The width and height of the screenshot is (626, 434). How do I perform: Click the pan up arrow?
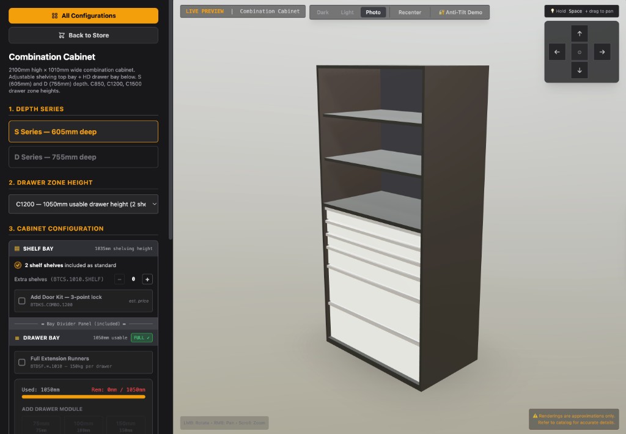click(580, 34)
